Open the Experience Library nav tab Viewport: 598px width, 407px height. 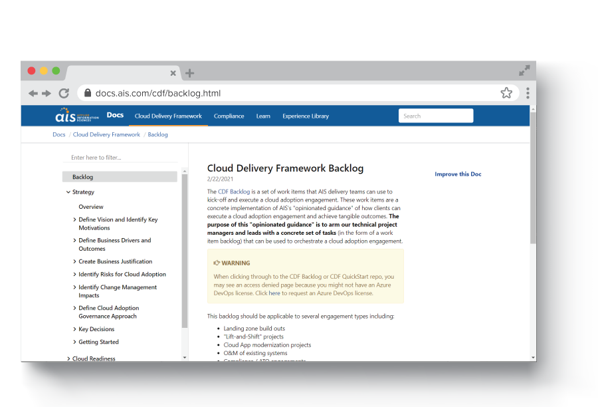coord(306,116)
